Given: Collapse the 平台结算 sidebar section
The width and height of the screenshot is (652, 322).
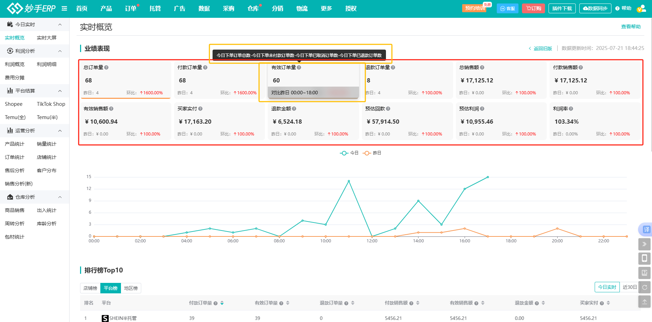Looking at the screenshot, I should click(x=60, y=91).
